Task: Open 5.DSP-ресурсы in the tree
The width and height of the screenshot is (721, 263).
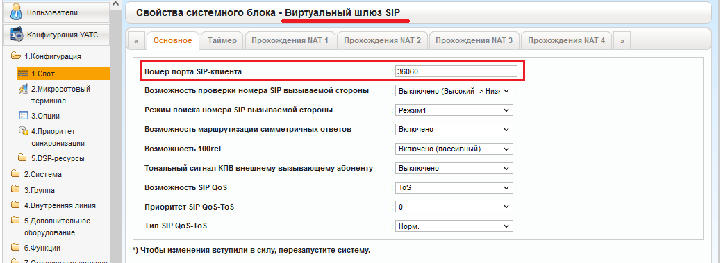Action: (x=58, y=159)
